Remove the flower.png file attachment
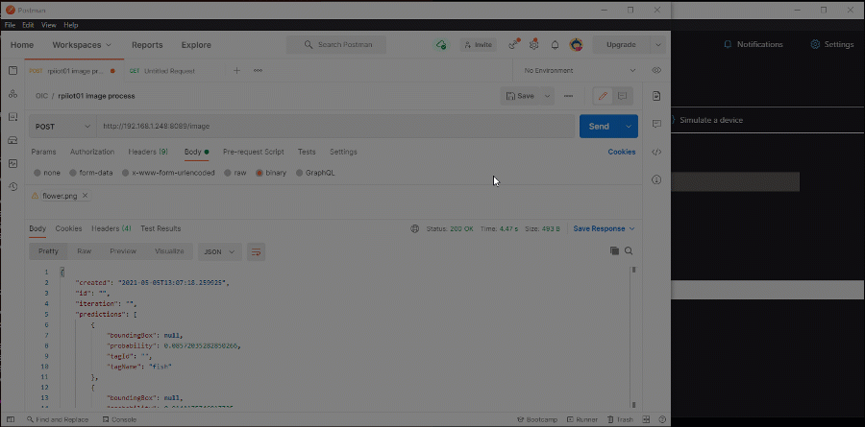This screenshot has height=427, width=865. (x=85, y=196)
